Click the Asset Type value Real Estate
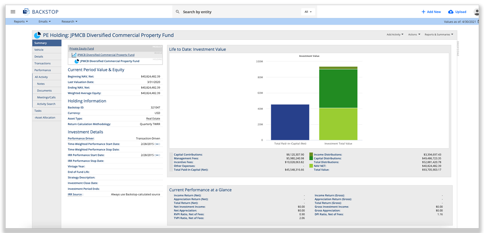The width and height of the screenshot is (484, 233). 153,119
